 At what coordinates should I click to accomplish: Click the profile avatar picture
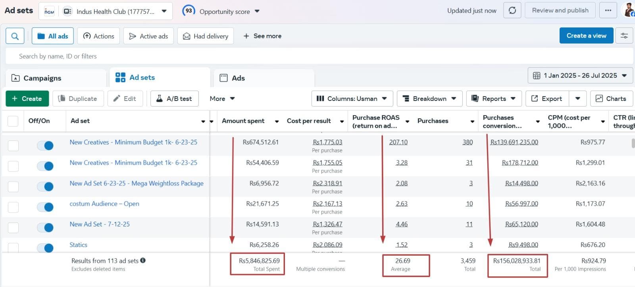pos(629,10)
